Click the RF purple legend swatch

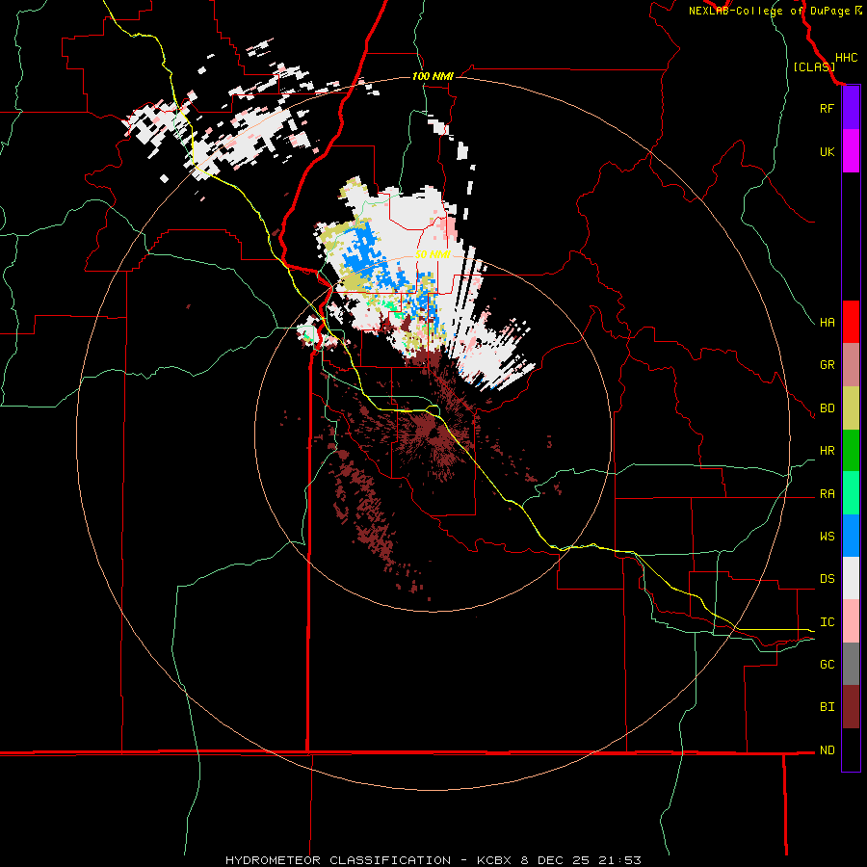click(x=851, y=108)
